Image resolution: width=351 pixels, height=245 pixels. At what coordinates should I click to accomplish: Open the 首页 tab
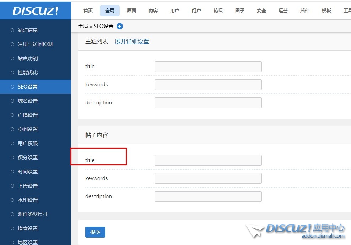[x=88, y=11]
